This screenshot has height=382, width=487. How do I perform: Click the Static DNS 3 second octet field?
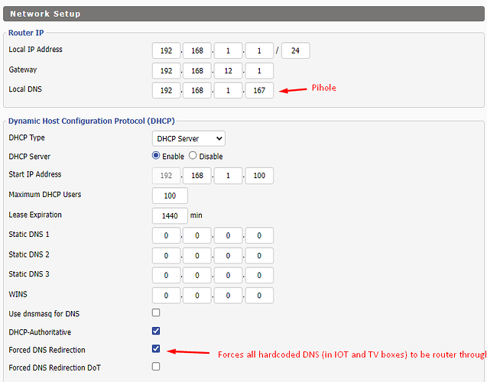click(196, 275)
